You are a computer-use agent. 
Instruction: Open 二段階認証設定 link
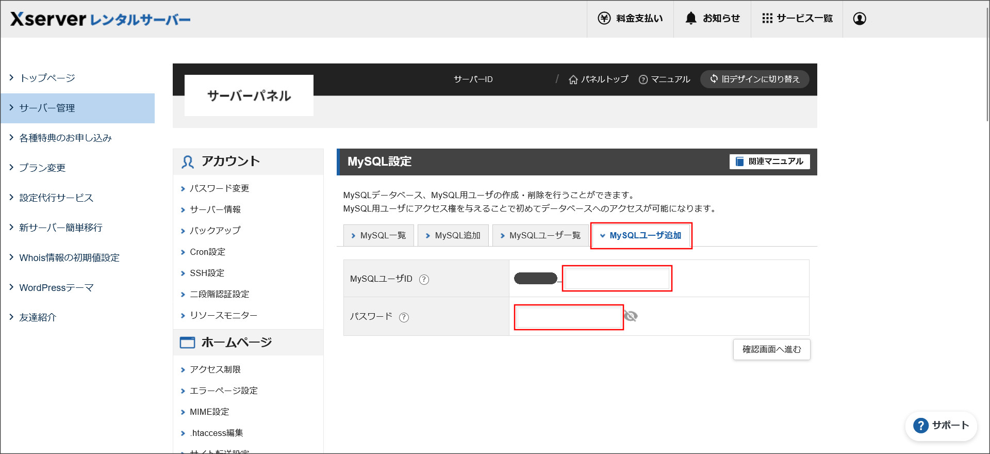click(x=220, y=294)
